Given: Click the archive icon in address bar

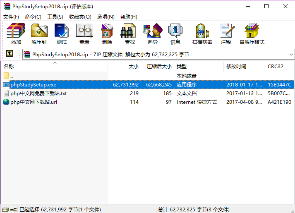Looking at the screenshot, I should (27, 54).
